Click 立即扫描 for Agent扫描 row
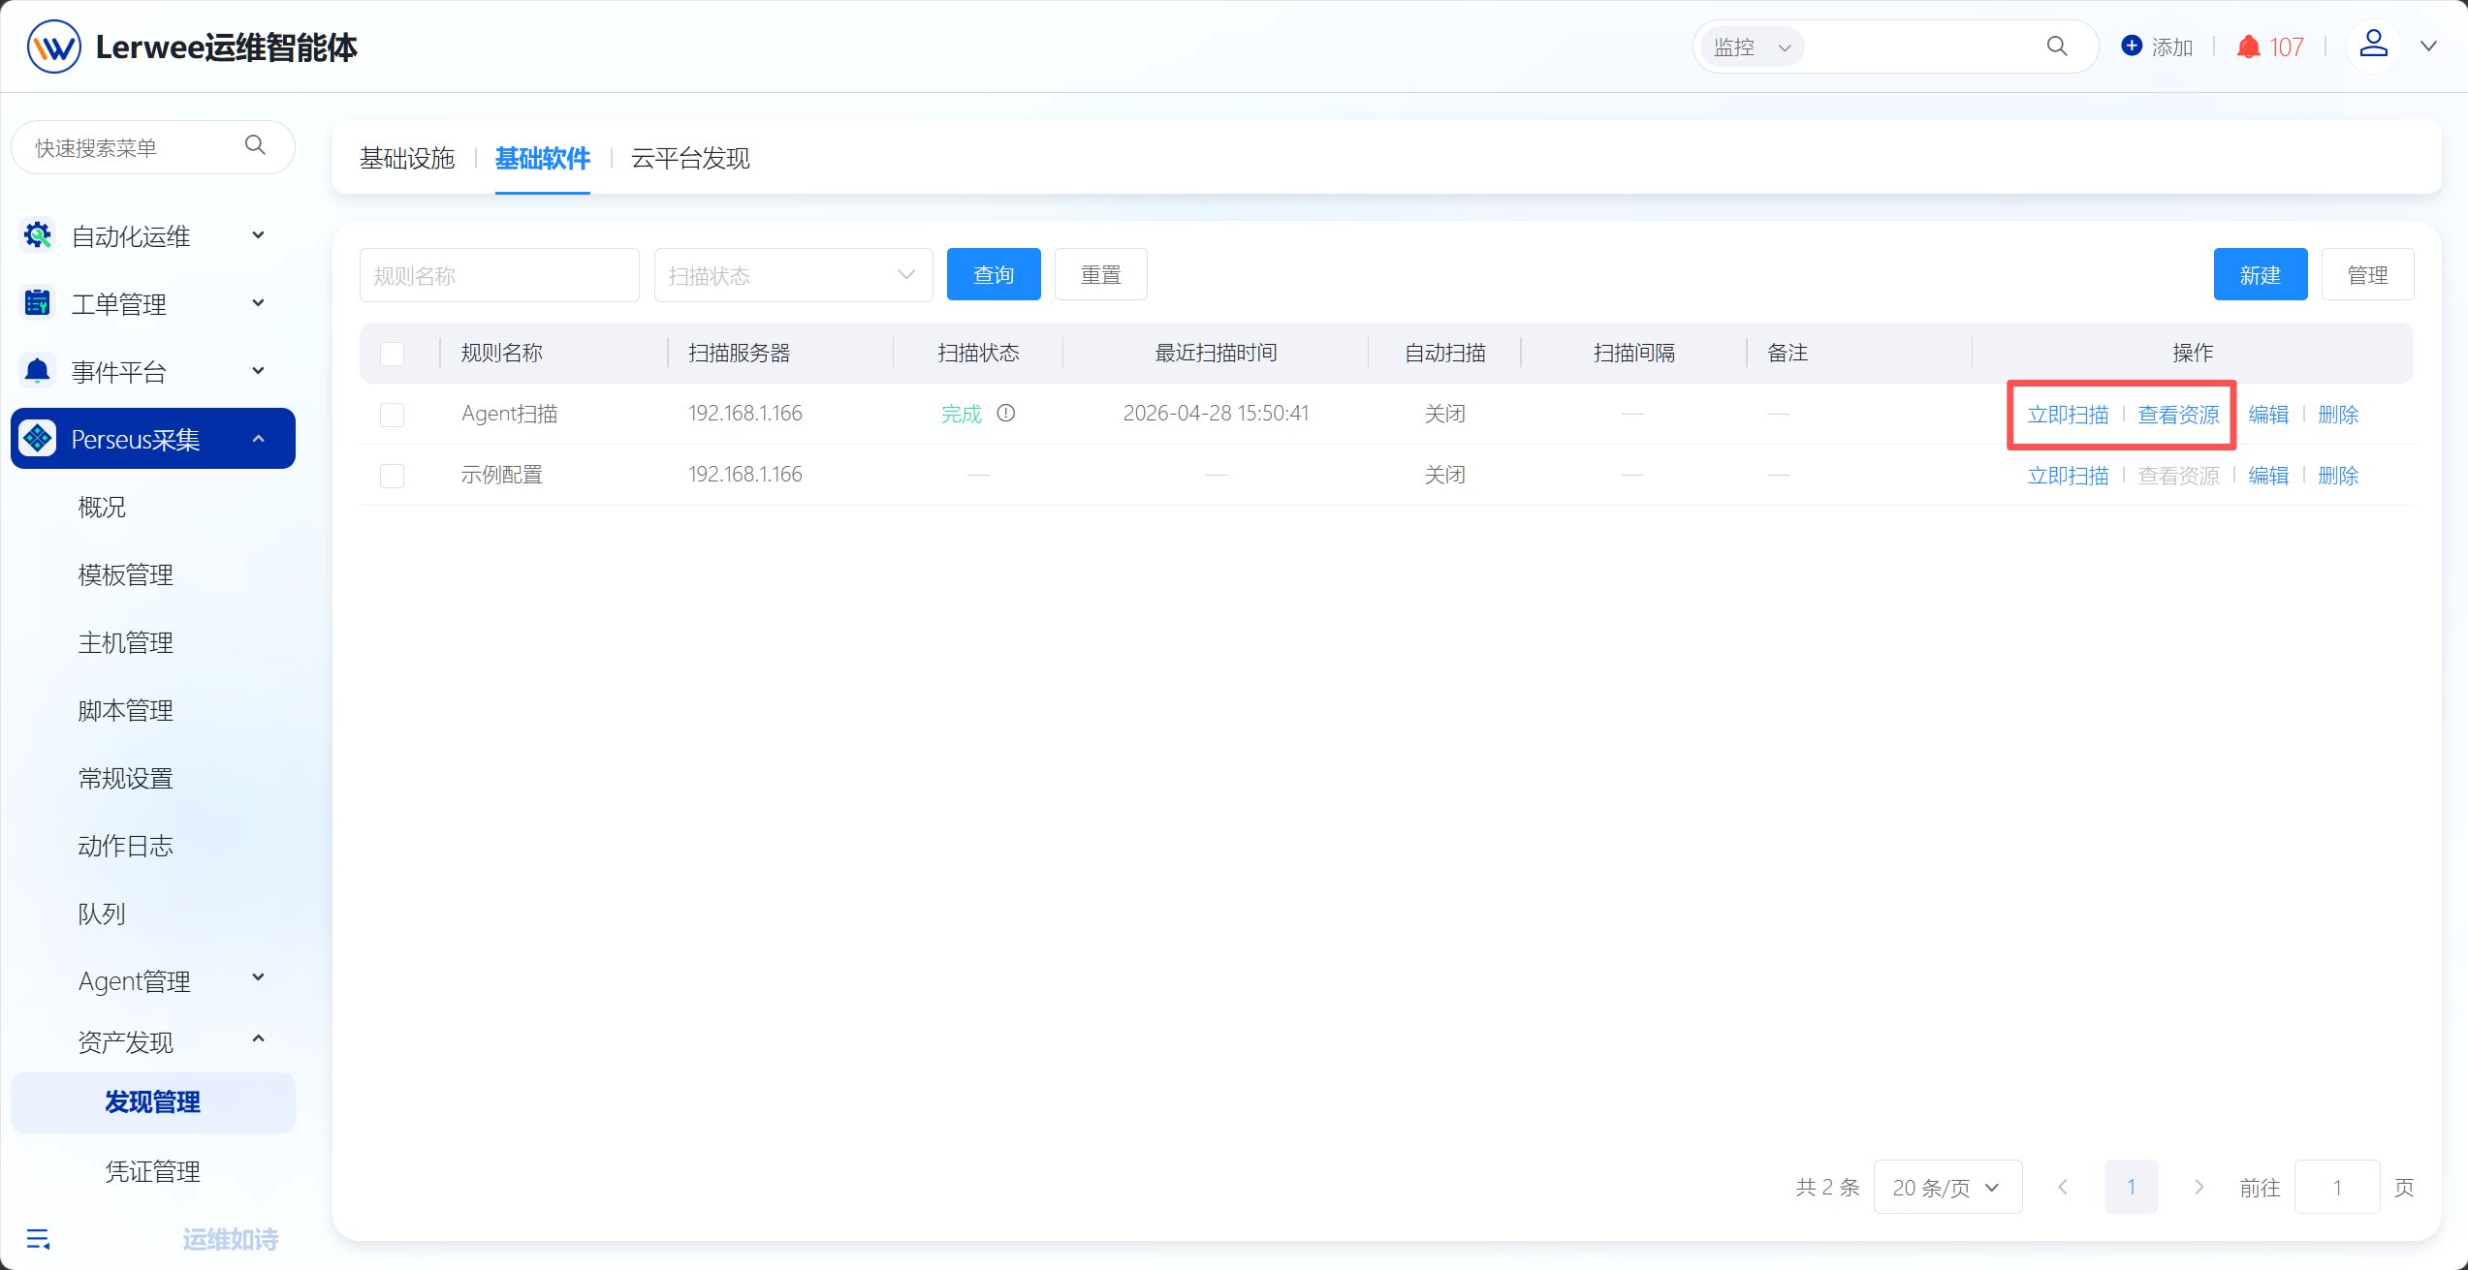The height and width of the screenshot is (1270, 2468). (2068, 415)
